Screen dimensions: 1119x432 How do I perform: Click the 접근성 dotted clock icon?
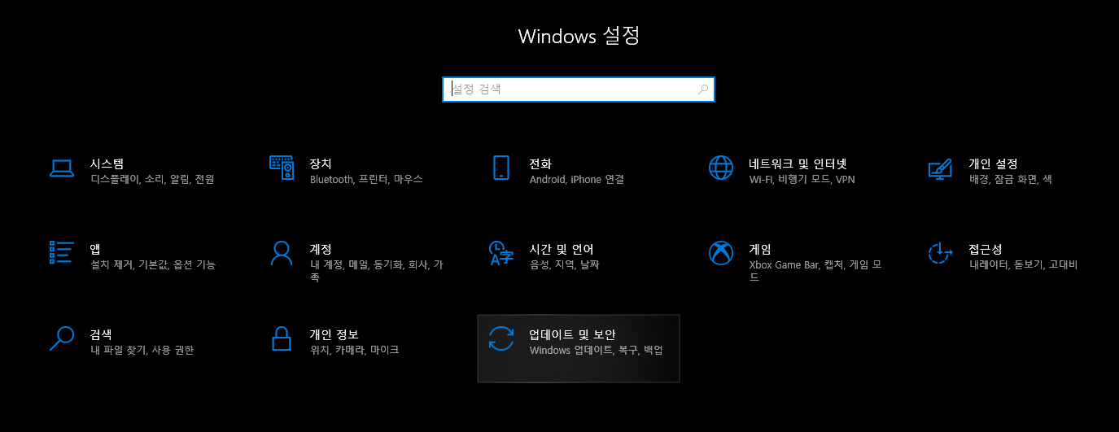941,253
